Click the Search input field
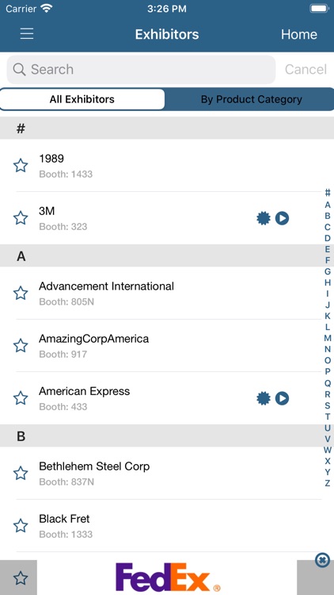334x595 pixels. point(141,70)
